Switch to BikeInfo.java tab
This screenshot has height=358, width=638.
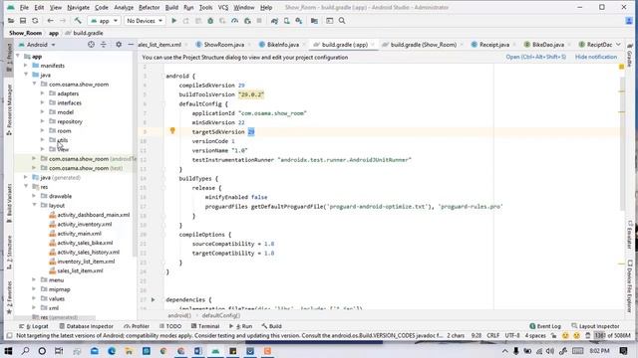(279, 45)
